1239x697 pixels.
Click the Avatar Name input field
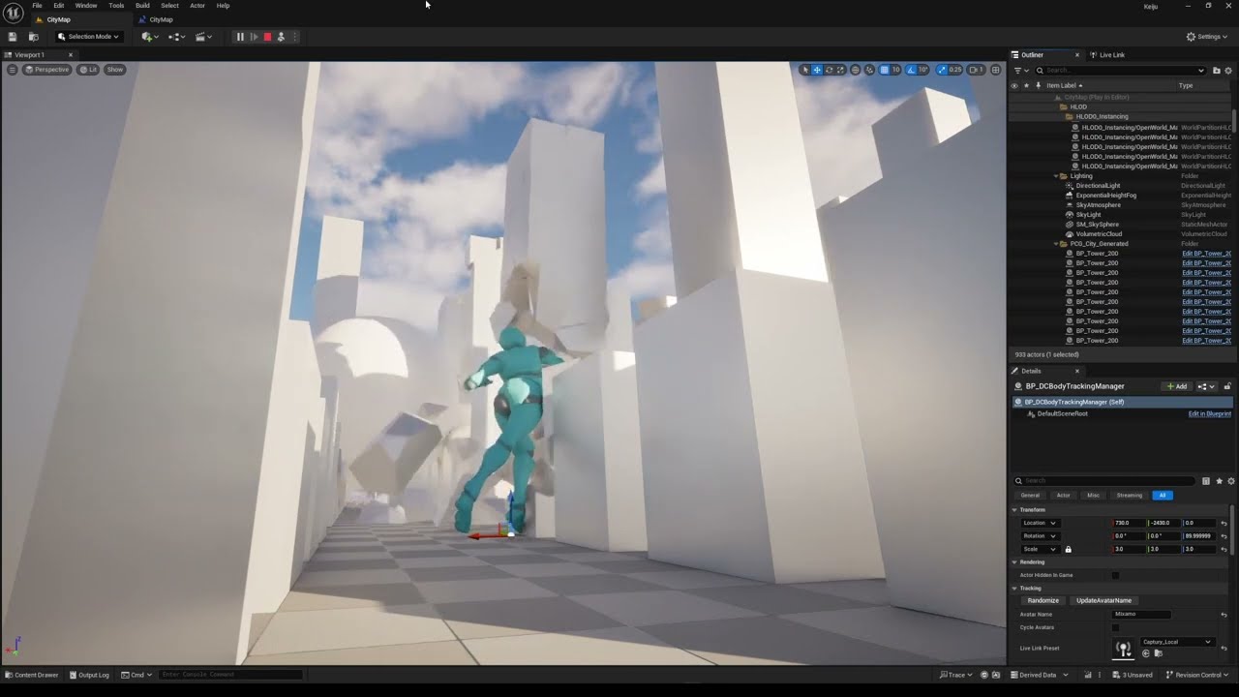(x=1142, y=614)
